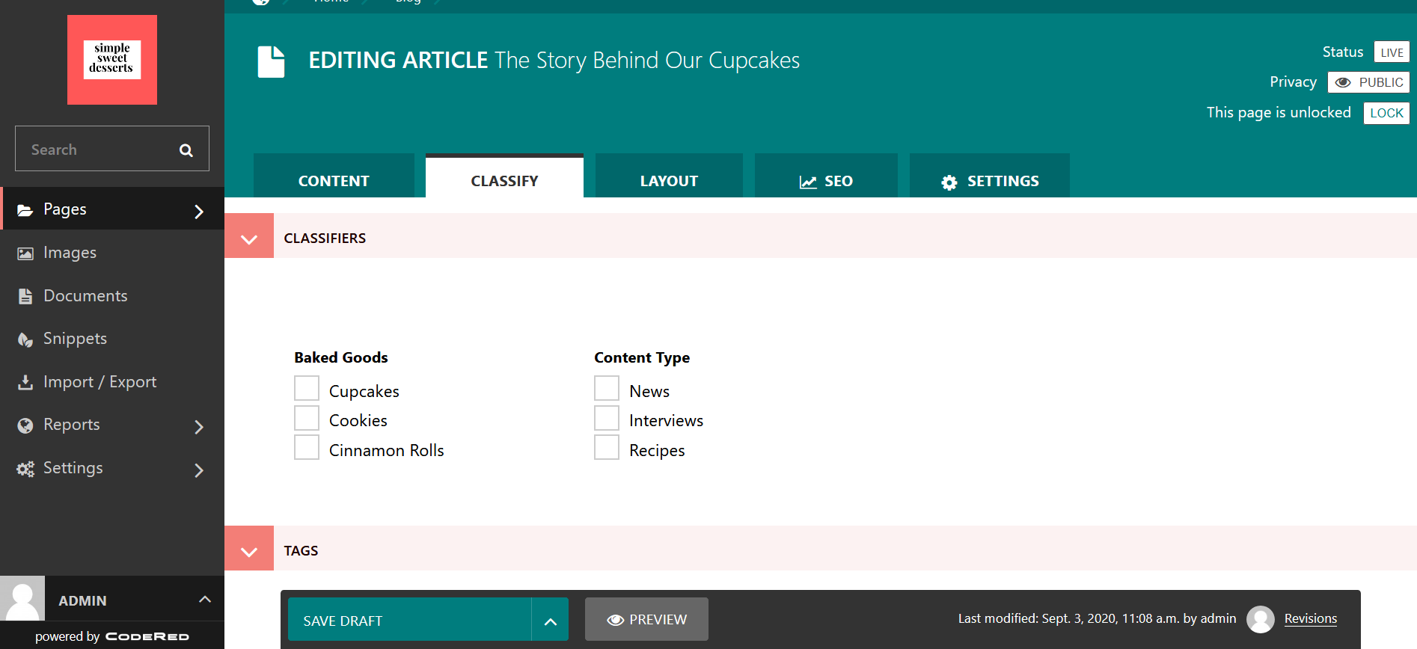
Task: Click the Preview button
Action: (646, 620)
